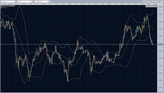Click the 10:20 time axis label

4,4
